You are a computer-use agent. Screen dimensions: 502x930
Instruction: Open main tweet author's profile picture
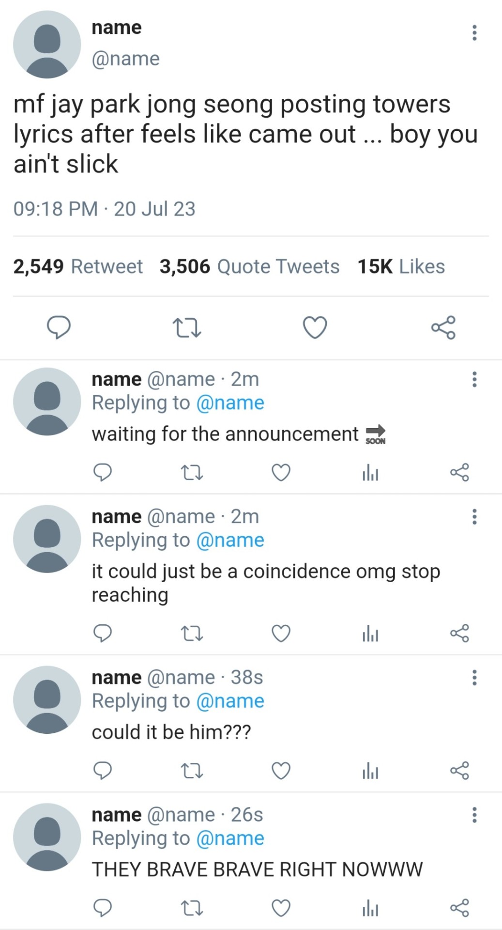(47, 45)
